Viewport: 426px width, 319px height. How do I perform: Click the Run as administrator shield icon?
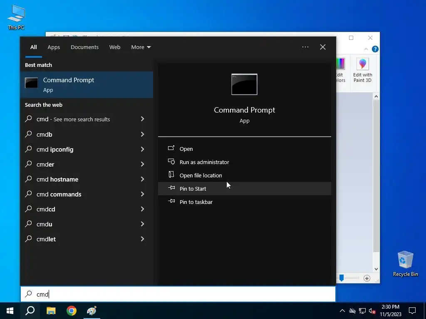coord(171,162)
